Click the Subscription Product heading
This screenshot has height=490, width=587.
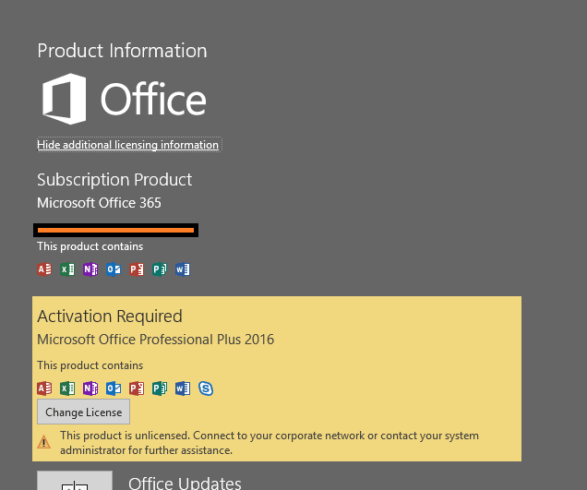point(114,180)
